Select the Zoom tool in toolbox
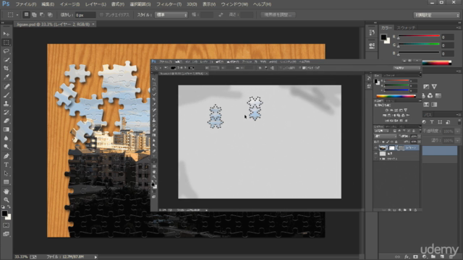Image resolution: width=463 pixels, height=260 pixels. coord(7,200)
